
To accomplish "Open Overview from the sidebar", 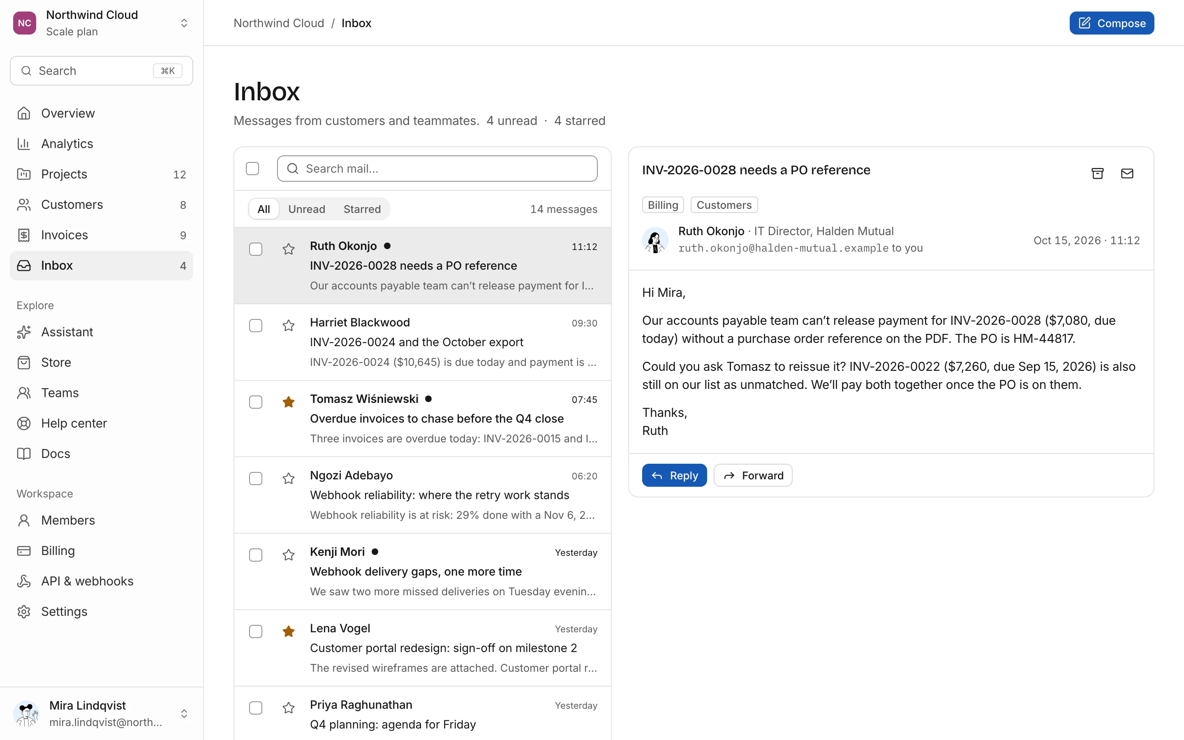I will pos(101,113).
